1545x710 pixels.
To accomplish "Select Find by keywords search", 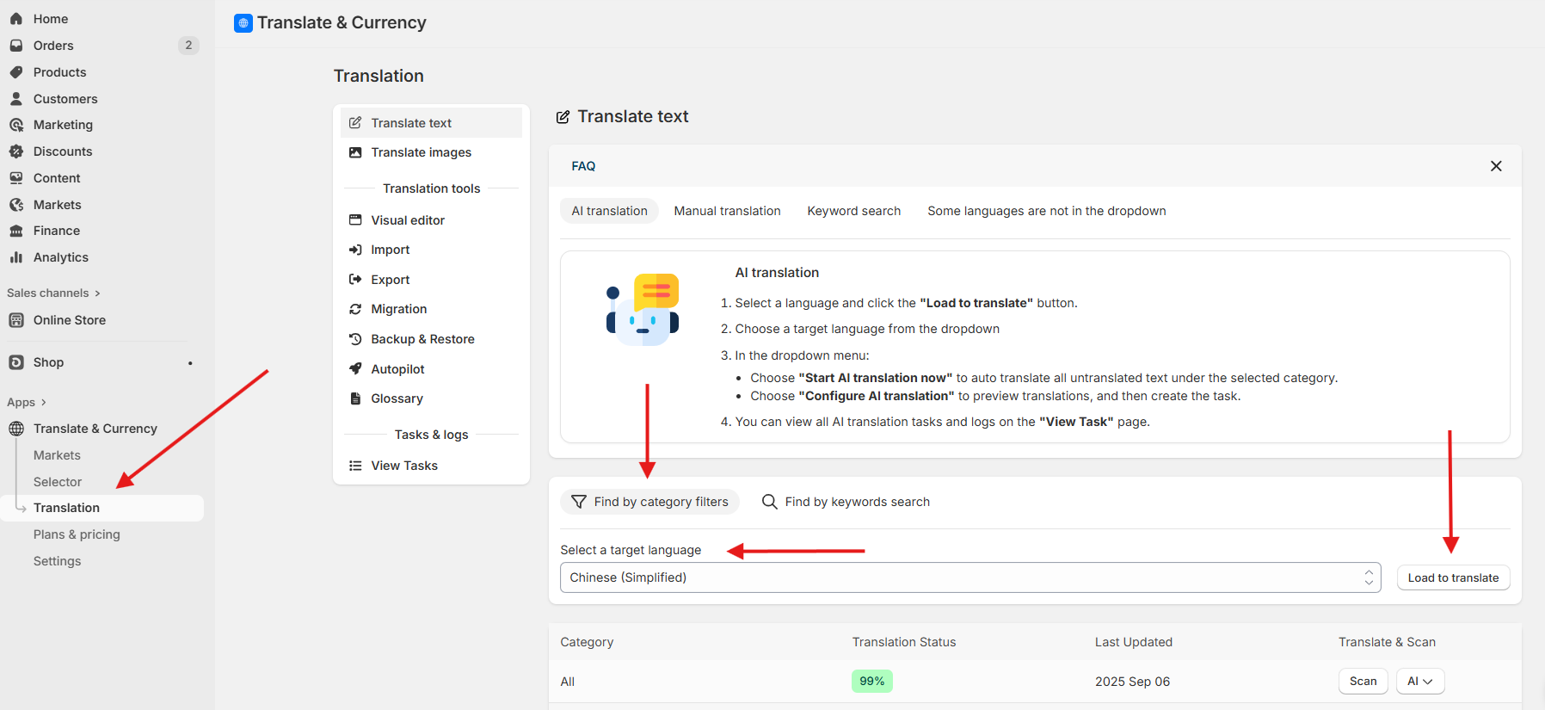I will coord(846,502).
